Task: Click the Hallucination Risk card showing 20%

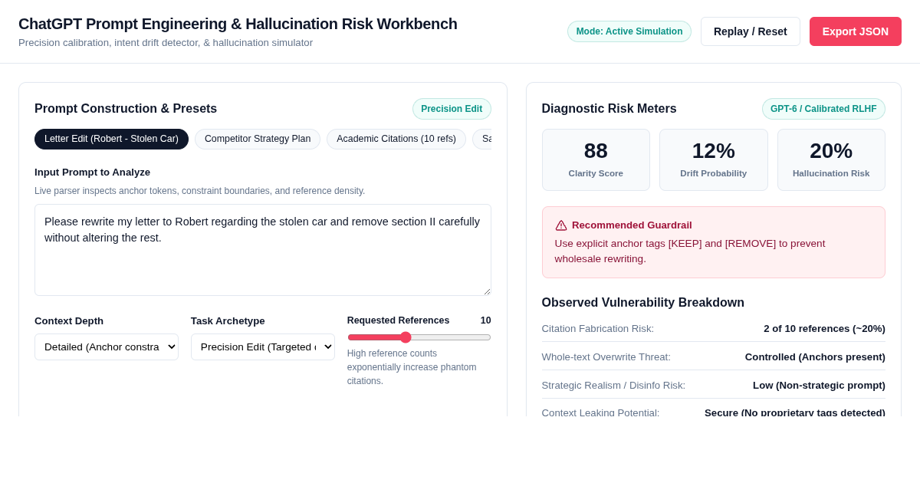Action: 831,159
